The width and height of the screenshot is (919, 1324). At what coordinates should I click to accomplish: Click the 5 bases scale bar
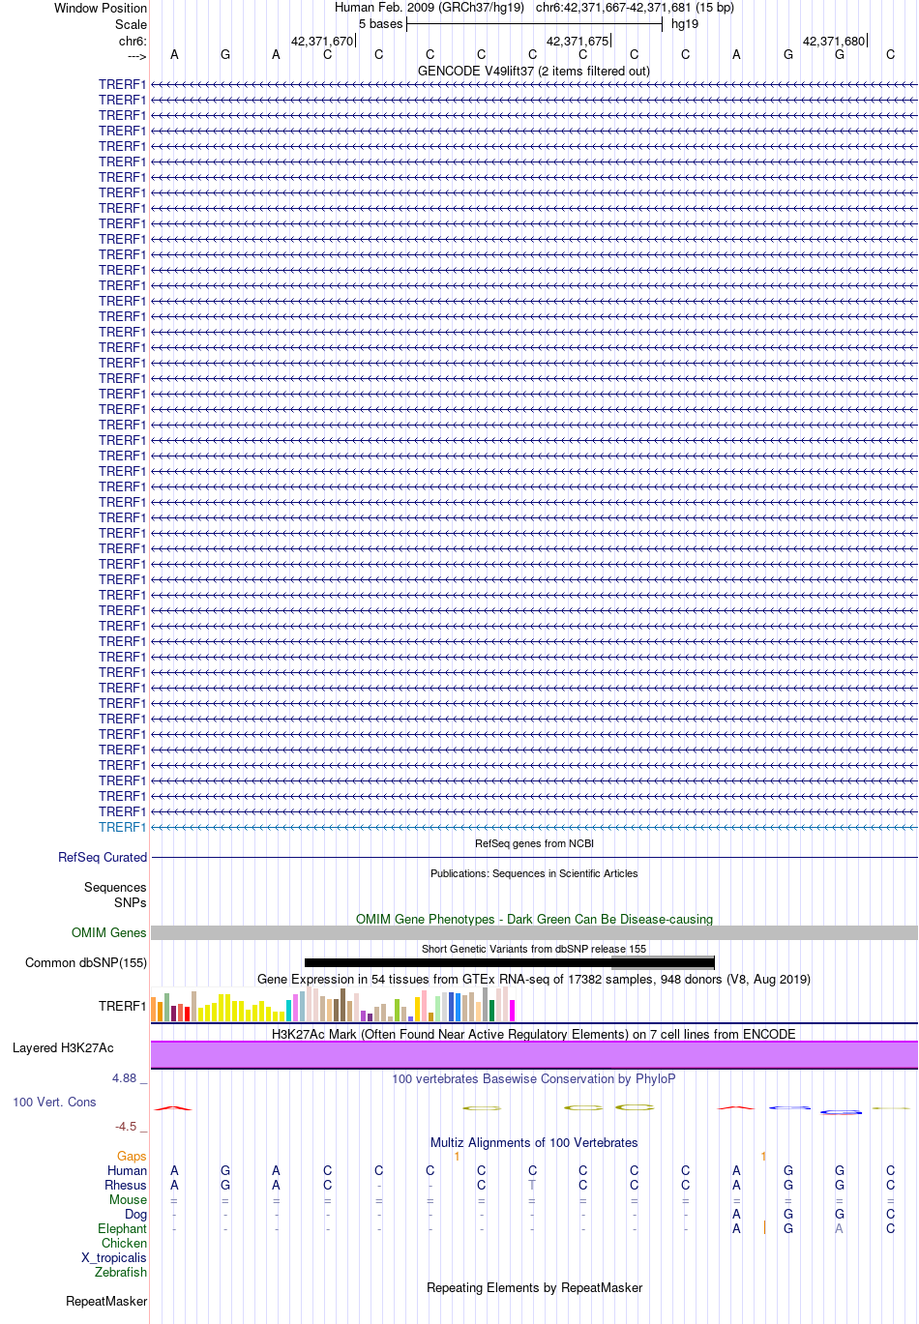534,24
